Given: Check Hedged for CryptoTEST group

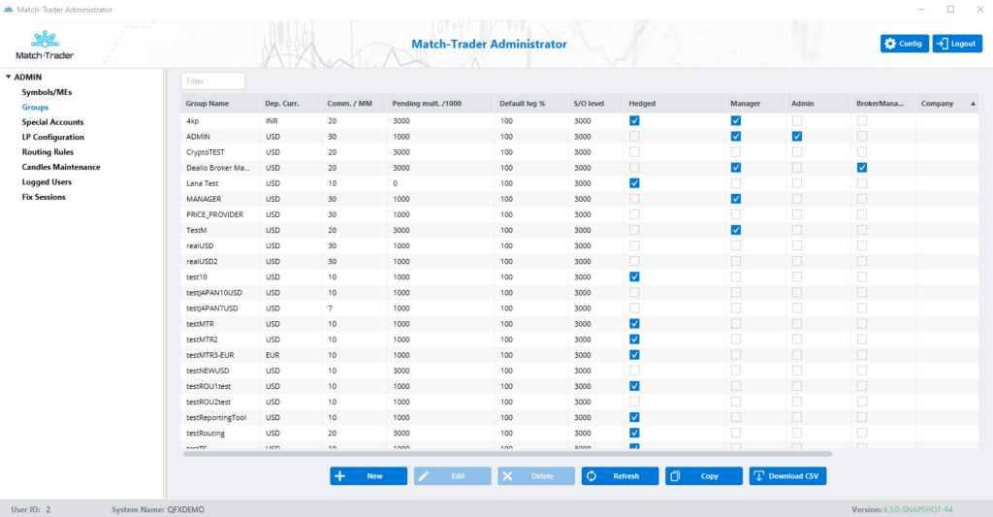Looking at the screenshot, I should (x=634, y=152).
